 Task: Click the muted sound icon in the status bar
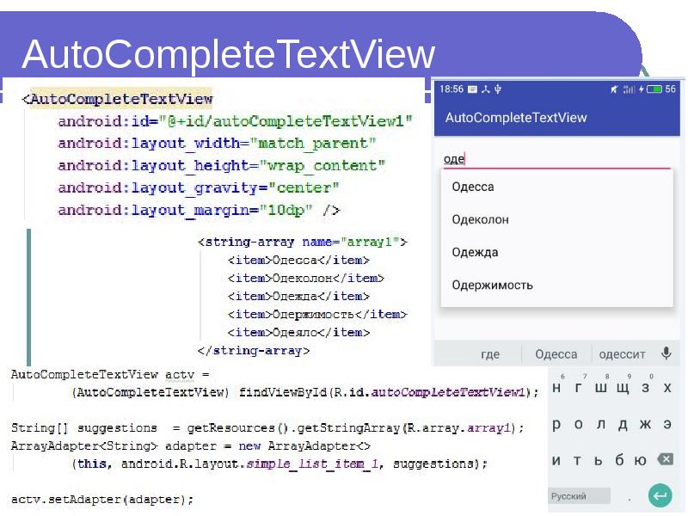point(612,89)
